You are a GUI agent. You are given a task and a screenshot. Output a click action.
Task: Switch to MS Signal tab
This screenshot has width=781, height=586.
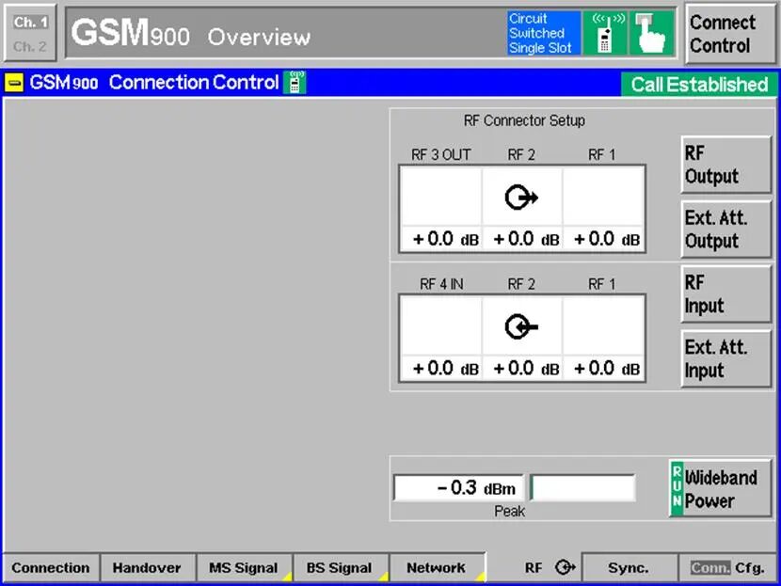(244, 567)
